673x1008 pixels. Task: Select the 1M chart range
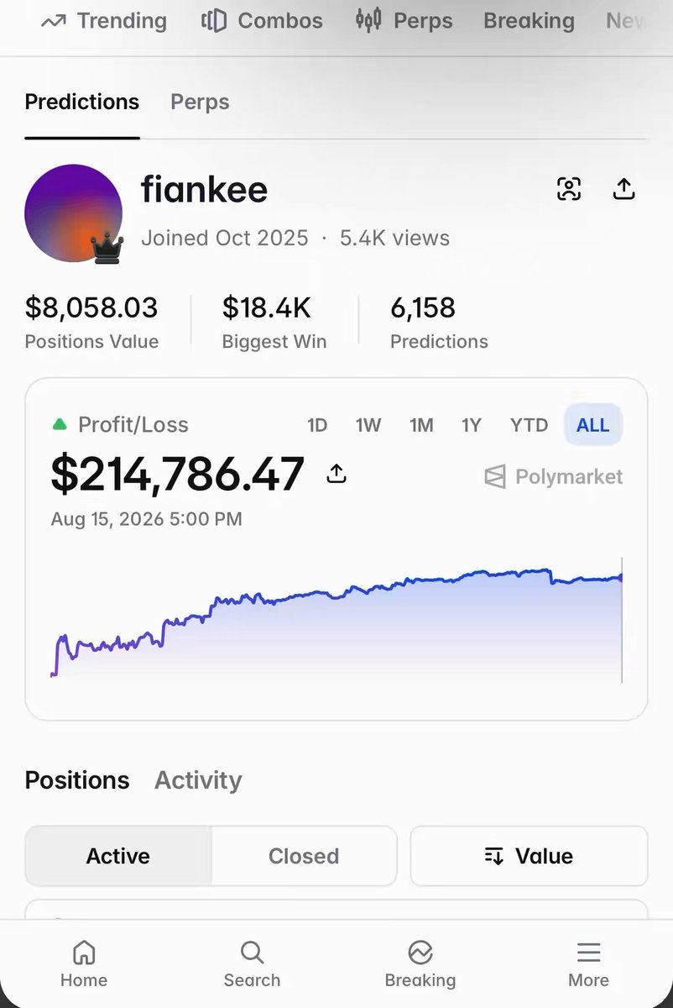coord(421,425)
